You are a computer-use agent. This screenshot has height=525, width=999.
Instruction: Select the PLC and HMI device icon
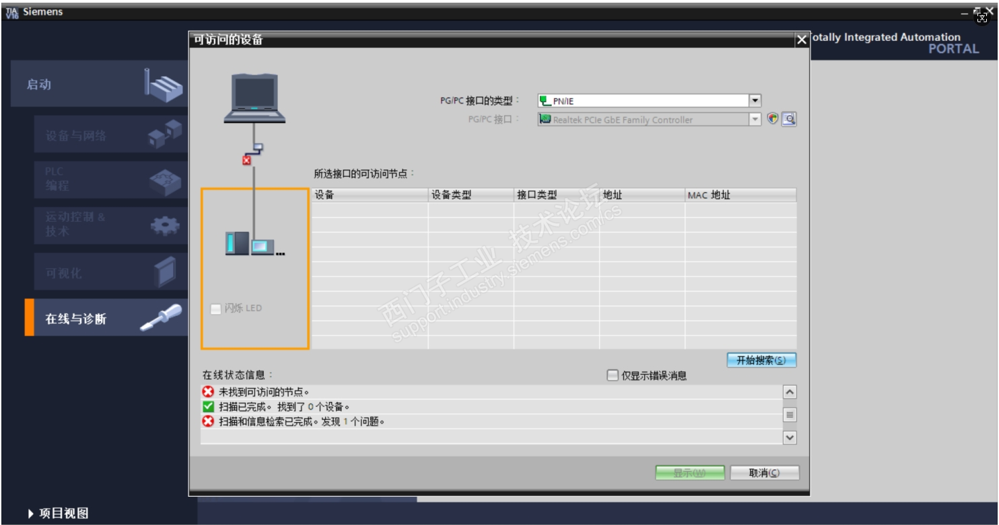(255, 243)
